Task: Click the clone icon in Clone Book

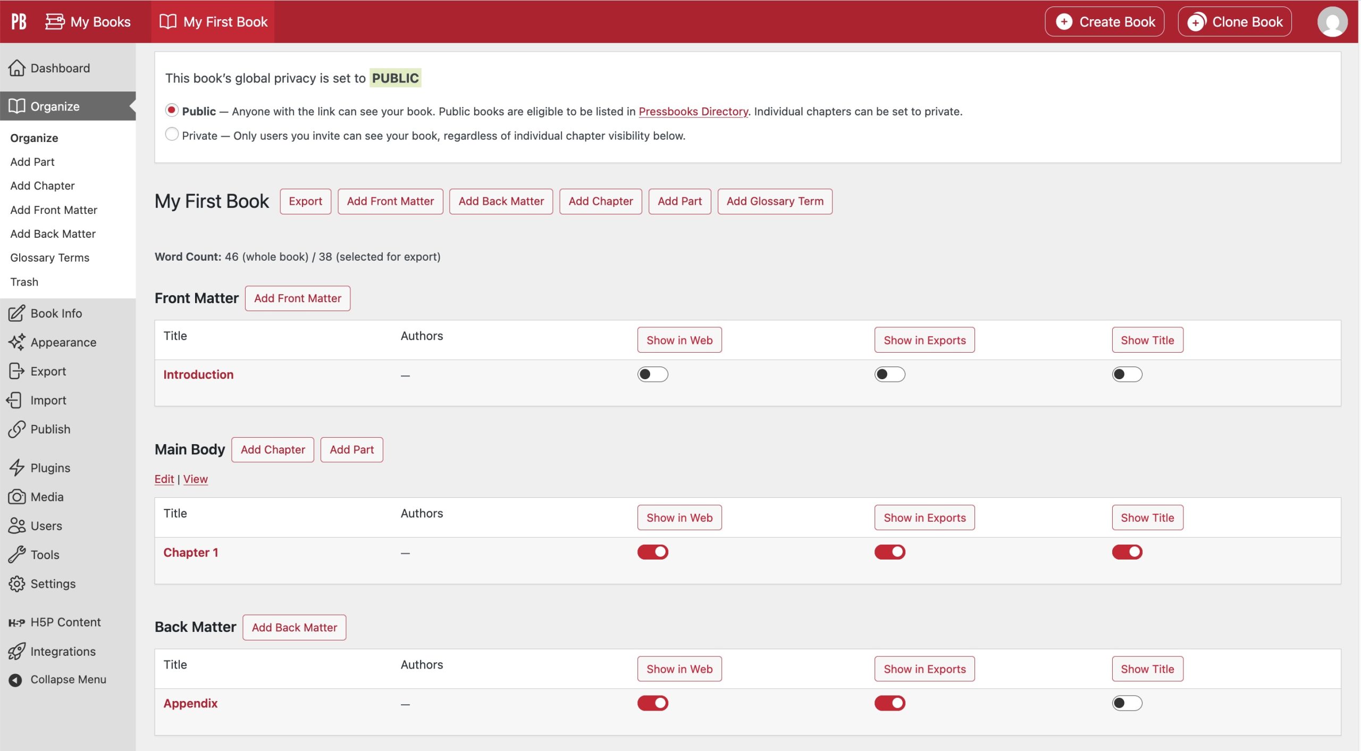Action: [1196, 21]
